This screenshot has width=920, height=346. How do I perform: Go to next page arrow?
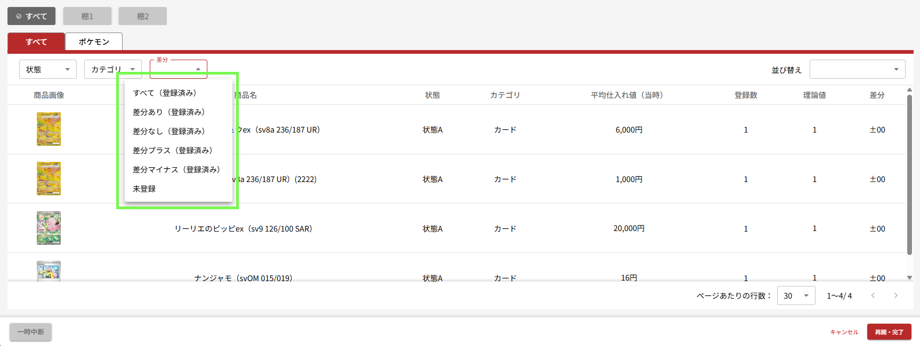[895, 295]
